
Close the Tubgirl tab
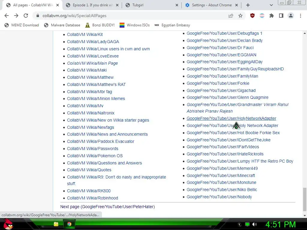click(x=177, y=5)
